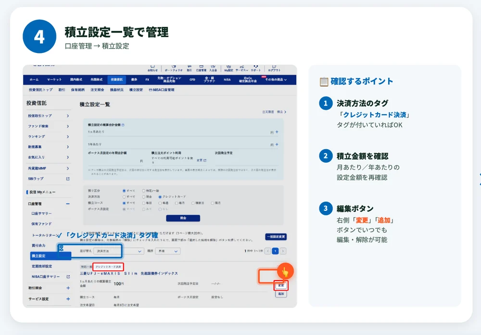This screenshot has width=481, height=335.
Task: Open 注文照会 in the sub-navigation bar
Action: click(97, 90)
